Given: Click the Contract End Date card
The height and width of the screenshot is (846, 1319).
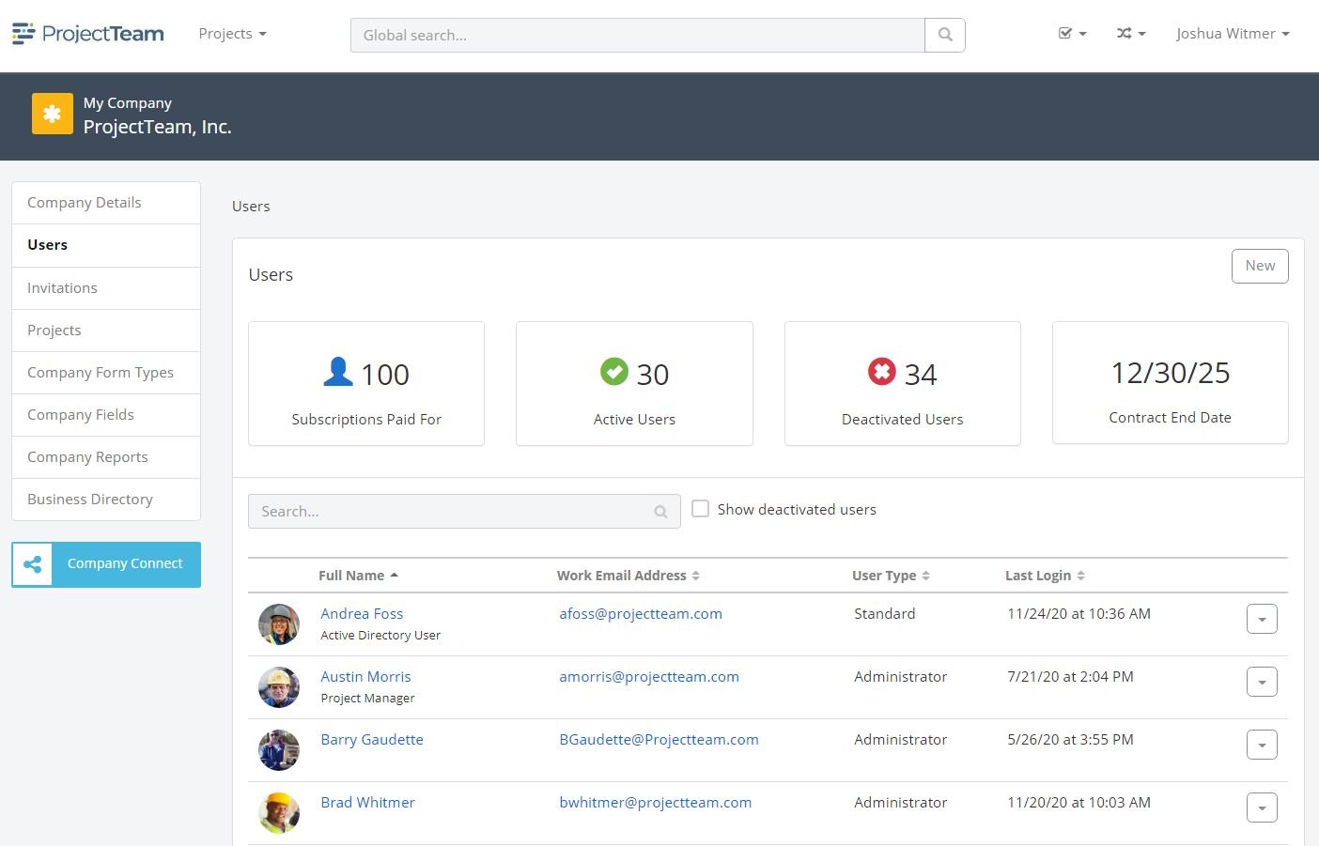Looking at the screenshot, I should [1170, 382].
